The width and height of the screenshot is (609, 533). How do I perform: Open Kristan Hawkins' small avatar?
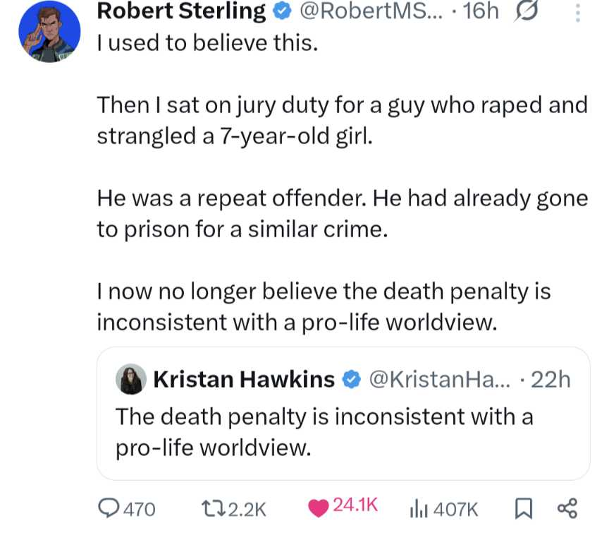click(x=131, y=379)
